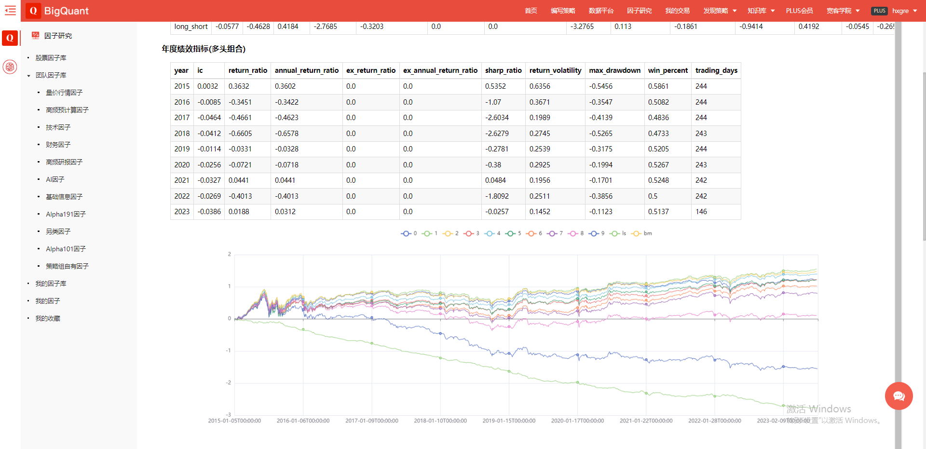Toggle series 5 in chart legend
Viewport: 926px width, 449px height.
pos(513,233)
